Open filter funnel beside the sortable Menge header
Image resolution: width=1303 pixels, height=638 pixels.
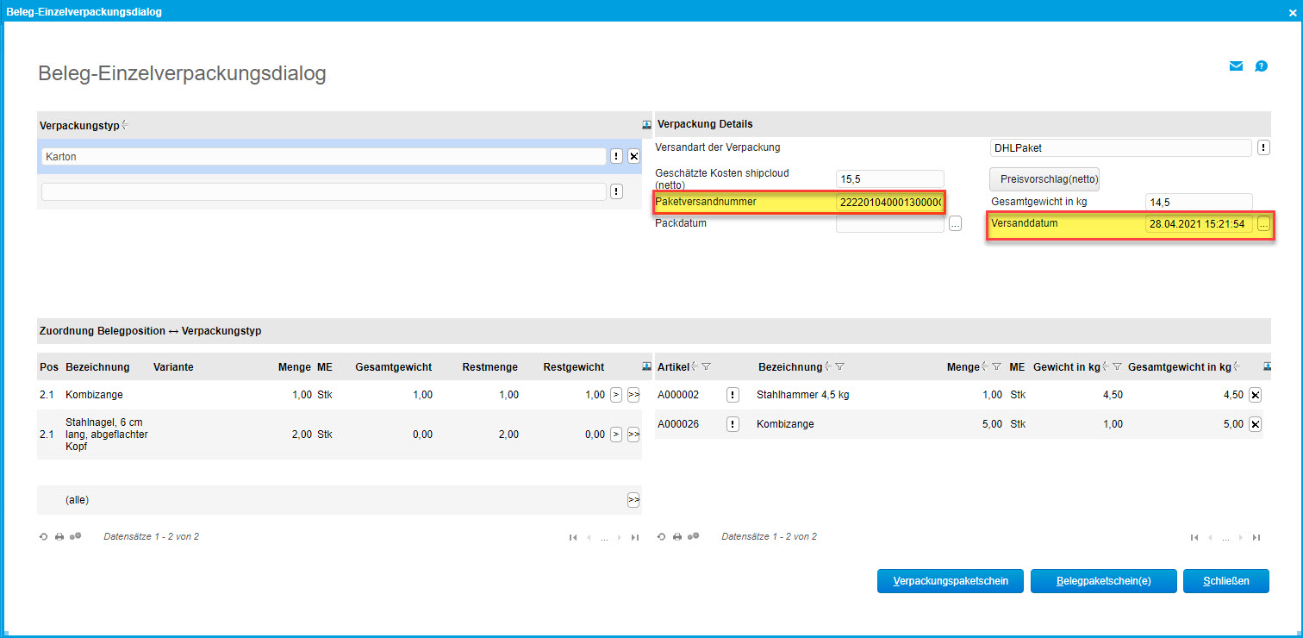tap(996, 367)
